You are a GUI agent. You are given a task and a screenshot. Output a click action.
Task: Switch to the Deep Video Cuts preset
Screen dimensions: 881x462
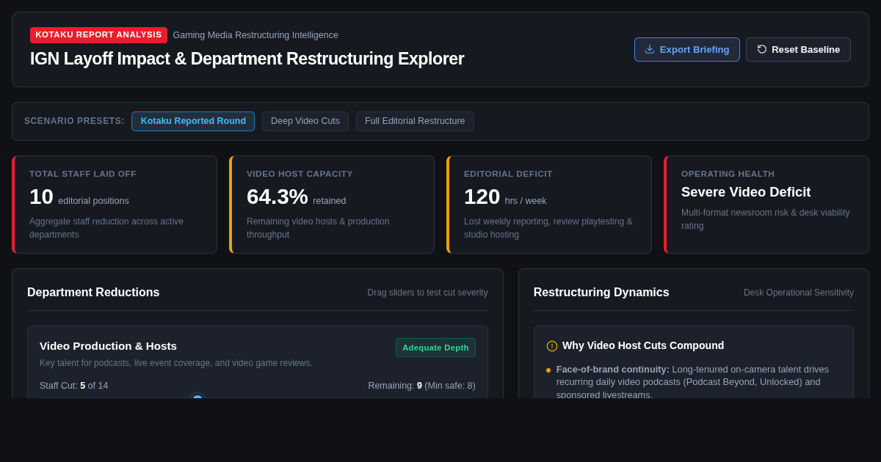click(x=305, y=121)
